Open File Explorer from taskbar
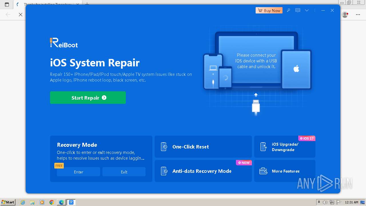Image resolution: width=366 pixels, height=206 pixels. coord(32,202)
